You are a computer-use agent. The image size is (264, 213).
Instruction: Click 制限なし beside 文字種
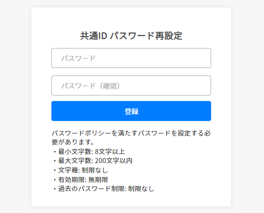click(95, 170)
